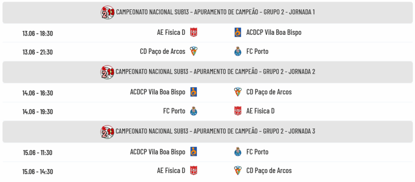
Task: Click AE Física D crest in 14.06 - 19:30 match
Action: click(x=237, y=111)
